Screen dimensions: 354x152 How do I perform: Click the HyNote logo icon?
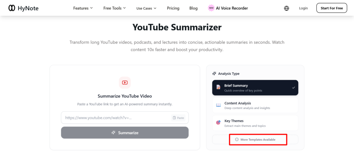[x=12, y=8]
